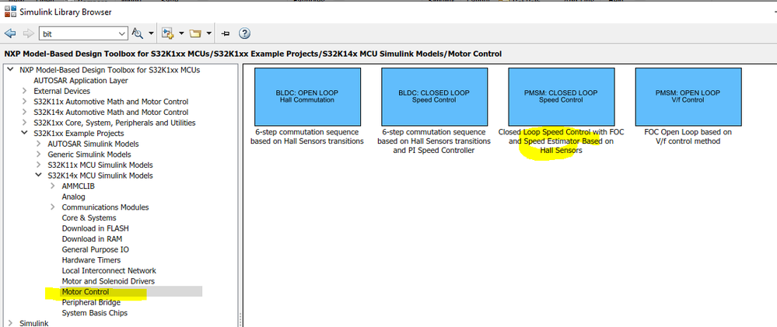Expand S32K11x Automotive Math and Motor Control

(x=24, y=102)
